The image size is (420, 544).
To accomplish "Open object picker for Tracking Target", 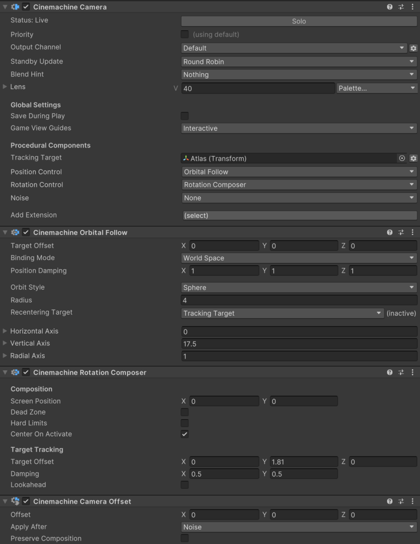I will (x=402, y=158).
